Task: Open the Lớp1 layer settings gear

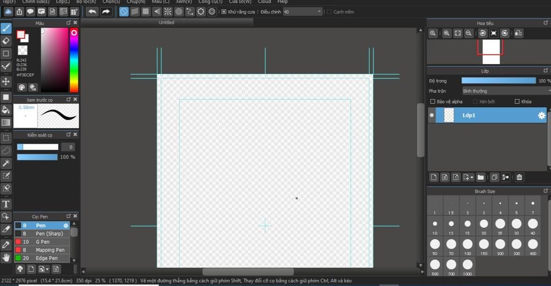Action: pyautogui.click(x=541, y=115)
